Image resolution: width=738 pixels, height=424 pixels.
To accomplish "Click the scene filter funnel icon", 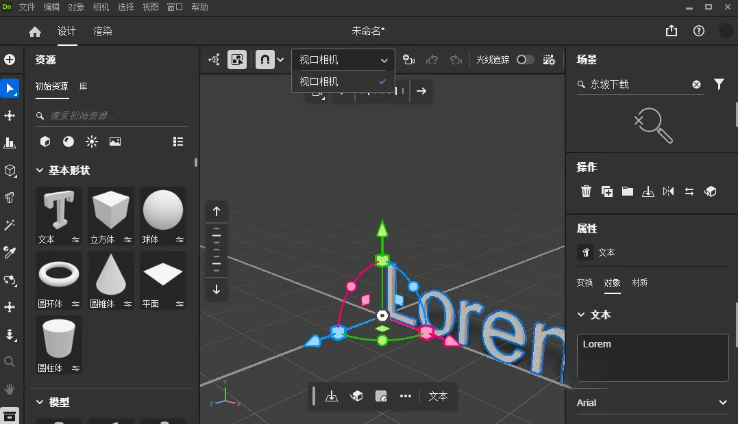I will 719,84.
